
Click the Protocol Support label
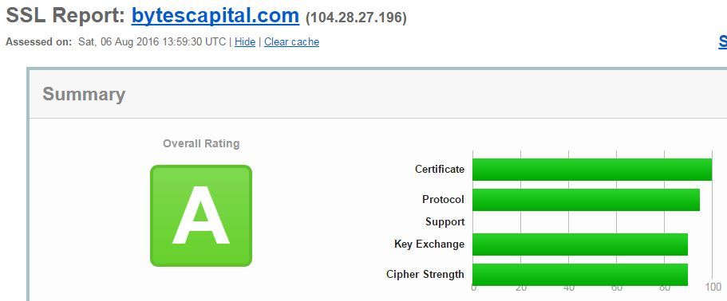(443, 211)
